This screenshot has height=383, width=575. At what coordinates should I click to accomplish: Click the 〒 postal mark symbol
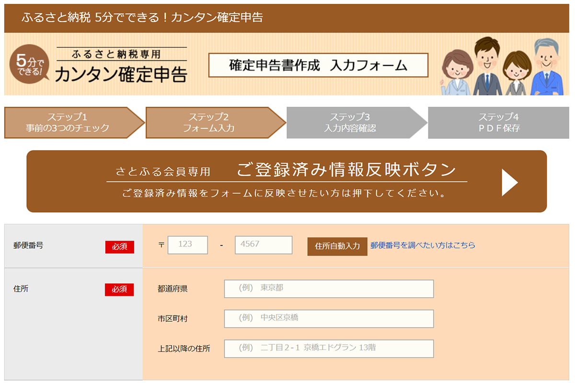(x=161, y=245)
